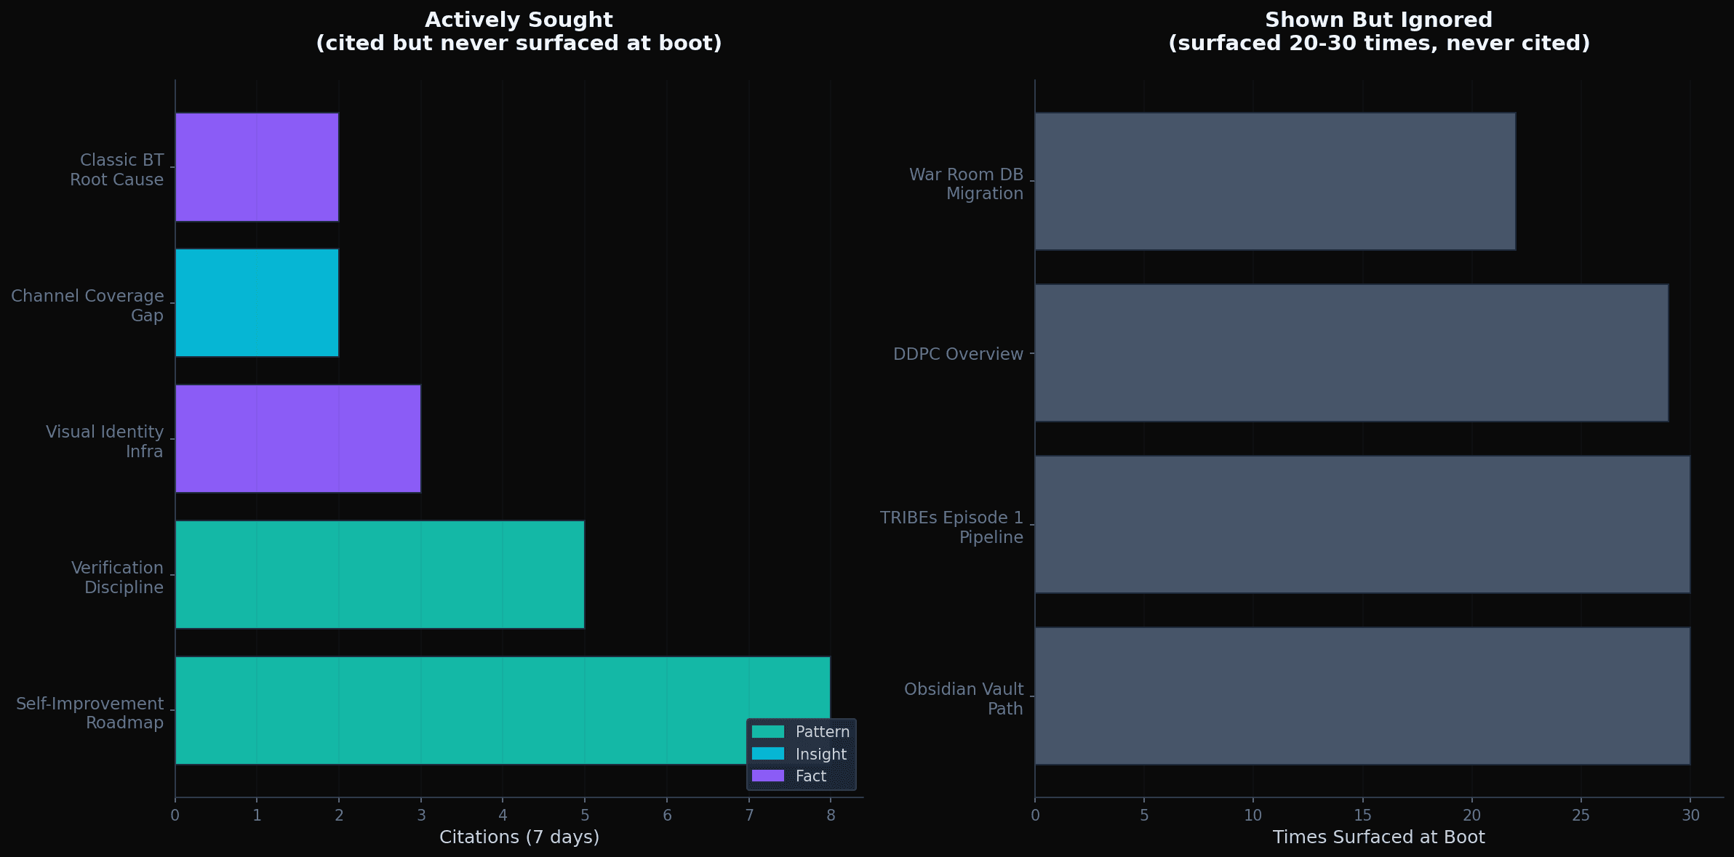Click the Obsidian Vault Path bar

tap(1362, 696)
